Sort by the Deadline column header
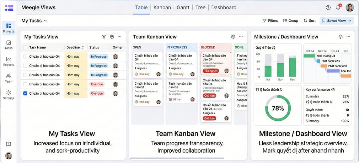Viewport: 359px width, 163px height. (75, 47)
